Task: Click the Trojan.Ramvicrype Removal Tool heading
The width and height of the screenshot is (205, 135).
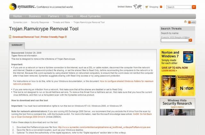Action: [x=44, y=29]
